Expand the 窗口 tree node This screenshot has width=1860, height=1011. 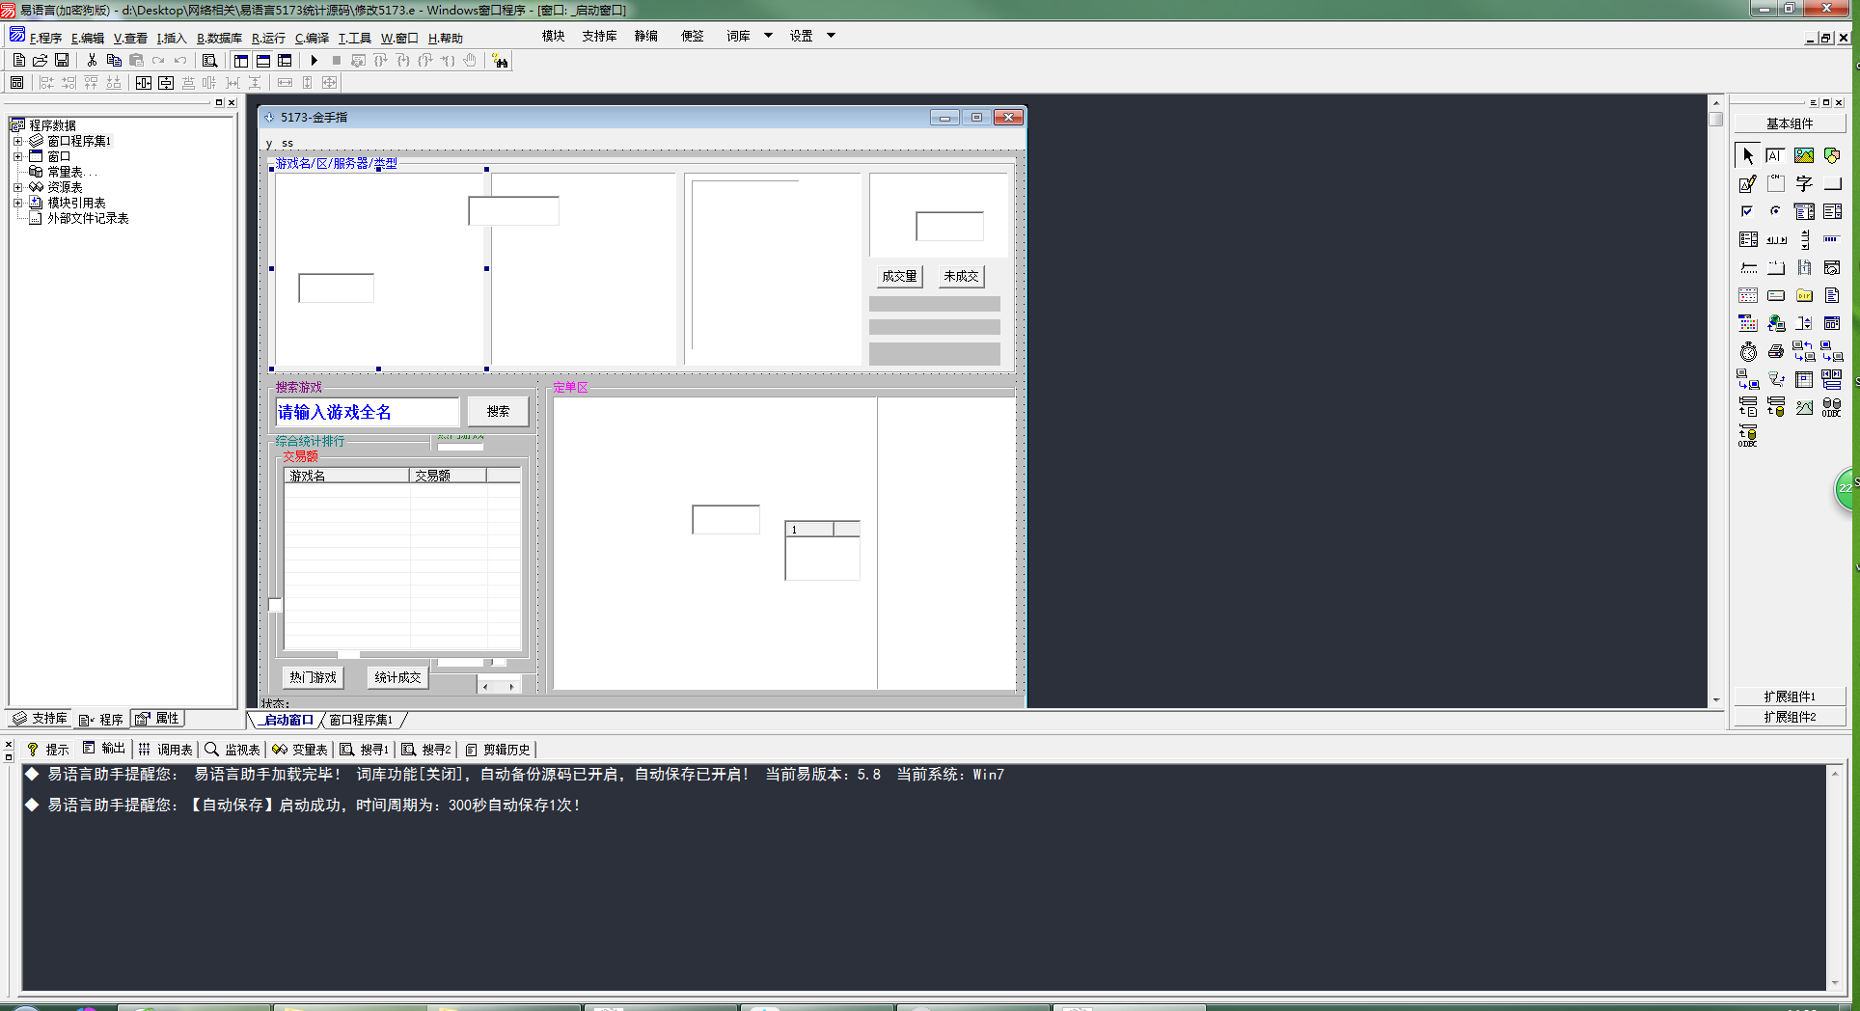pyautogui.click(x=17, y=156)
